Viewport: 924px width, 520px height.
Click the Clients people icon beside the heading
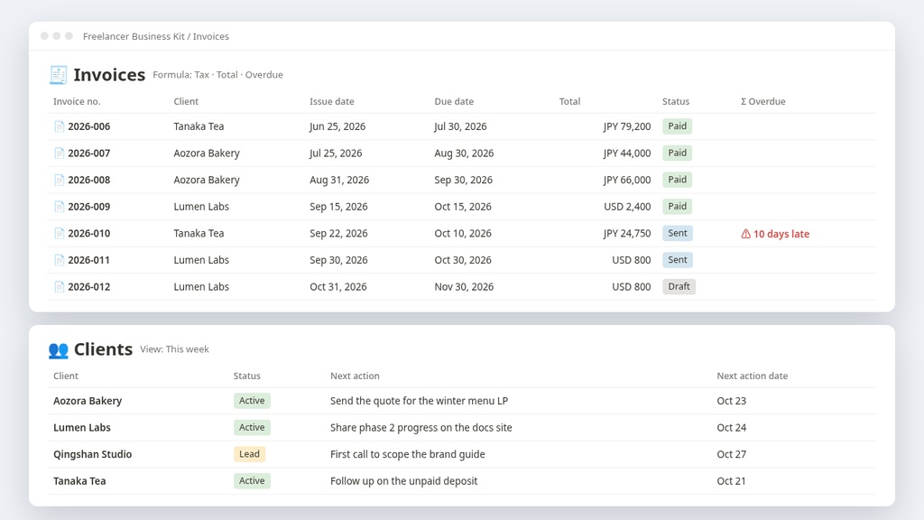point(59,349)
